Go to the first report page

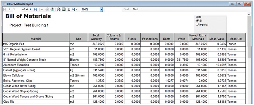4,9
